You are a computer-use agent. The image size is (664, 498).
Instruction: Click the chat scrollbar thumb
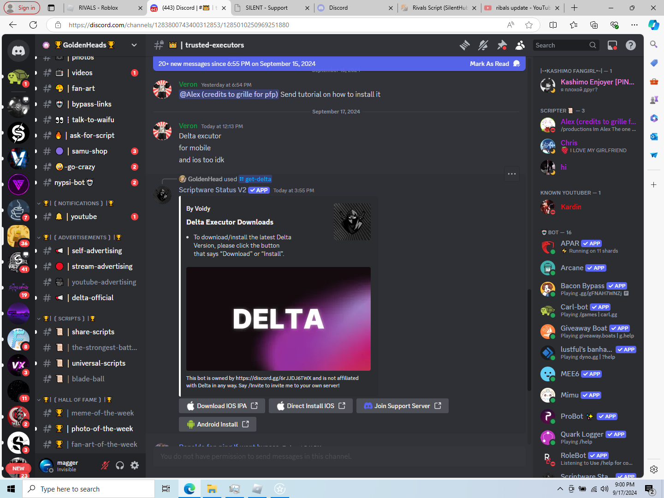[529, 340]
